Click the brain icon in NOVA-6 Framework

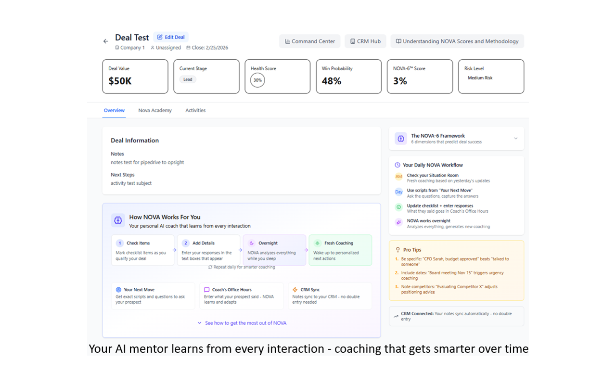click(401, 139)
